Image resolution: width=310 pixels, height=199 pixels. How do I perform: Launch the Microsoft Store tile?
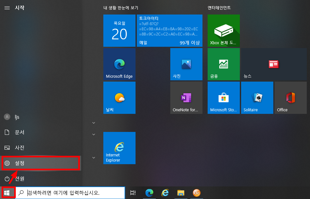pyautogui.click(x=224, y=98)
